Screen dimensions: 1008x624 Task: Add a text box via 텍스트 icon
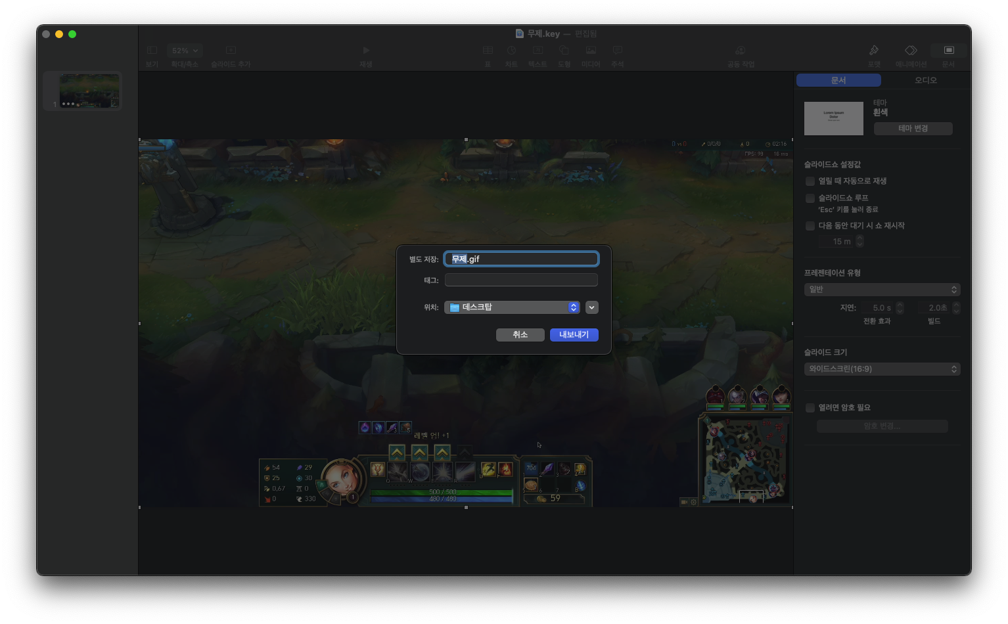tap(538, 51)
